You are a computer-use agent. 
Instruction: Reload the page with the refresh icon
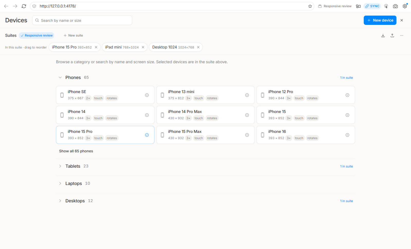click(x=24, y=6)
